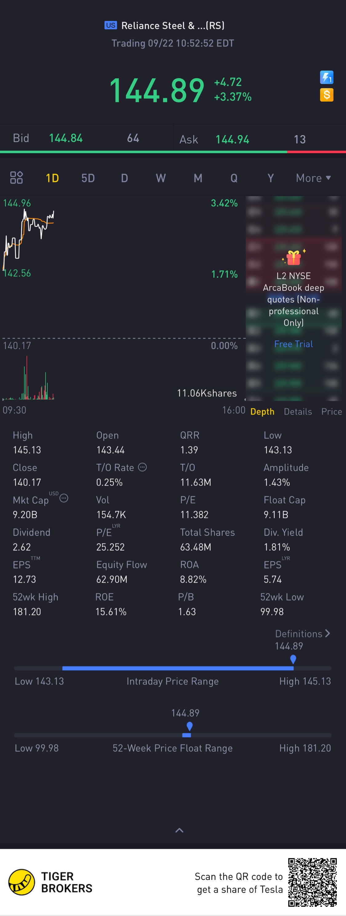Open Mkt Cap currency options icon
This screenshot has width=346, height=916.
click(x=64, y=498)
